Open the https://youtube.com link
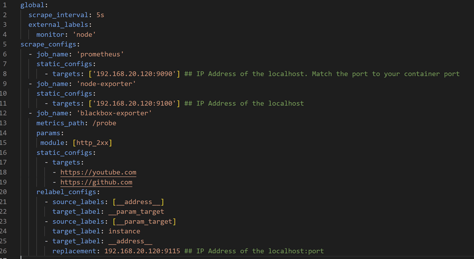 (x=98, y=172)
